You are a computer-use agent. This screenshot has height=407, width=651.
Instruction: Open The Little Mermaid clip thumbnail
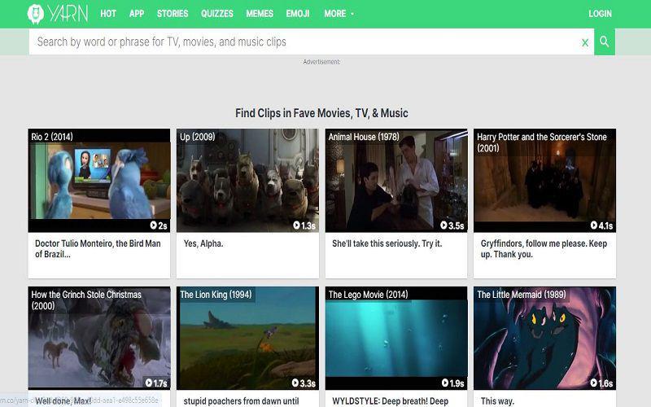click(544, 338)
